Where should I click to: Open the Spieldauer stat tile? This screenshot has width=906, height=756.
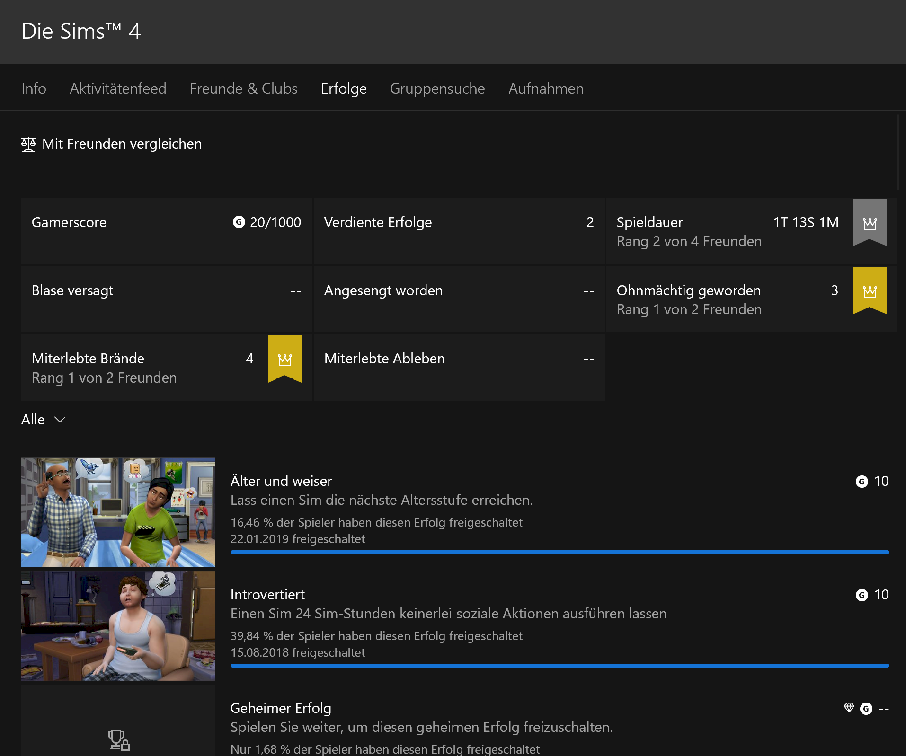(x=752, y=231)
